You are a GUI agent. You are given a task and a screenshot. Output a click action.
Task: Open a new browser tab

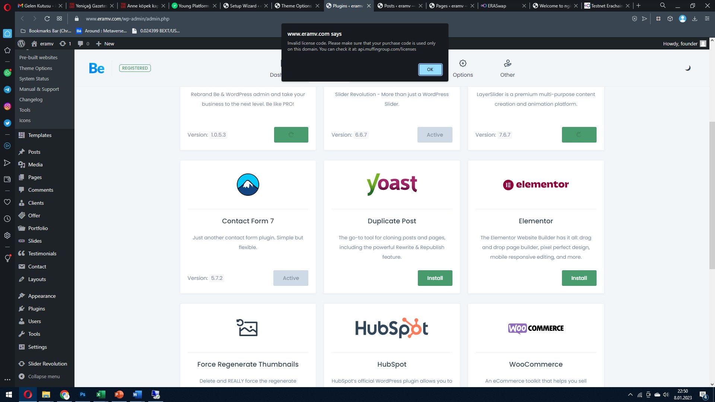tap(638, 6)
